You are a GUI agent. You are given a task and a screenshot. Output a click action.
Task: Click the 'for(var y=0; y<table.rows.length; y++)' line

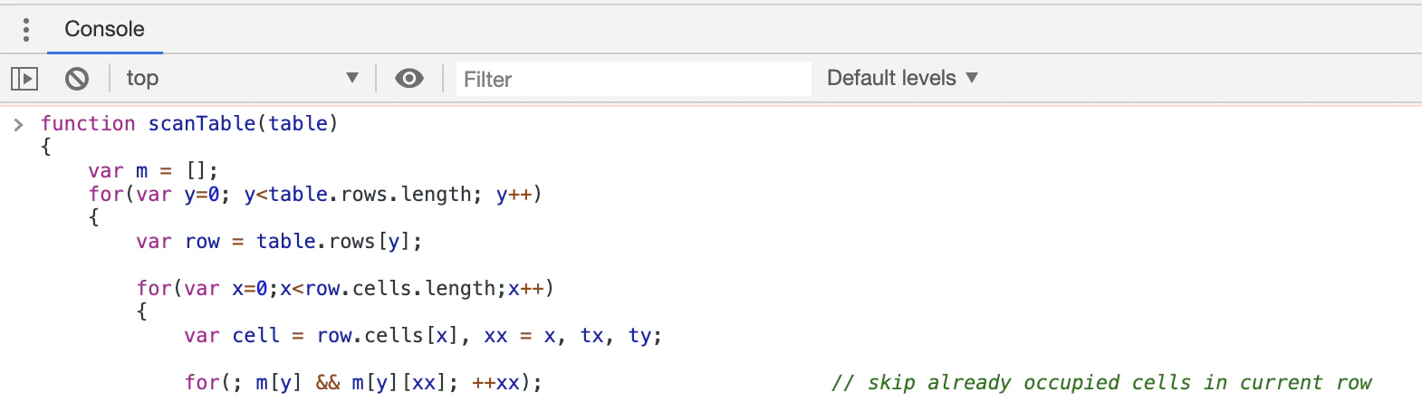315,194
